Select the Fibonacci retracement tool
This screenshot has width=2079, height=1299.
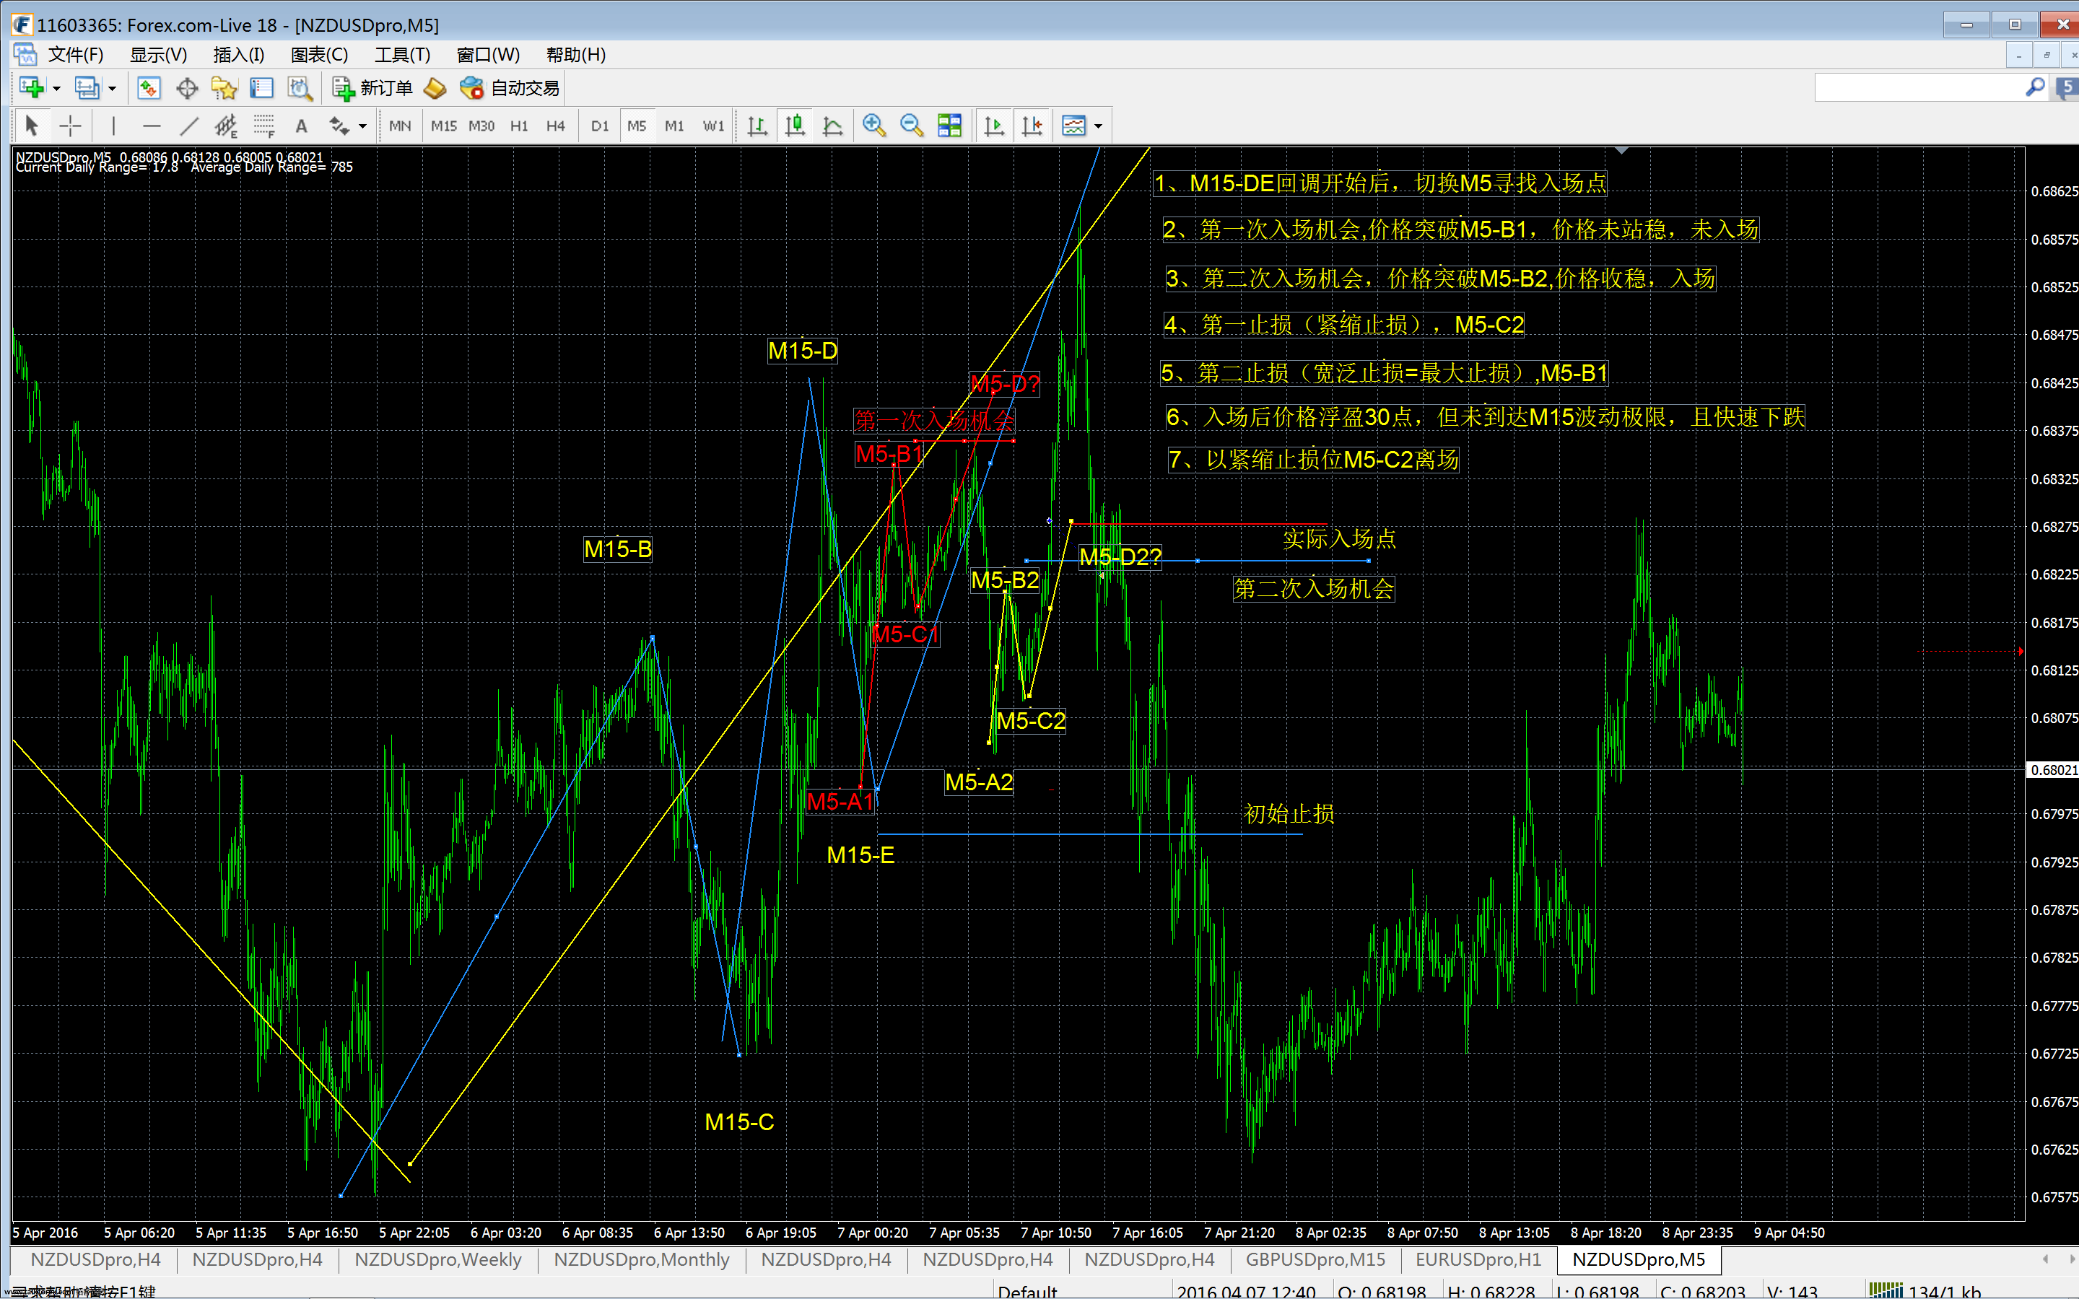click(x=263, y=126)
